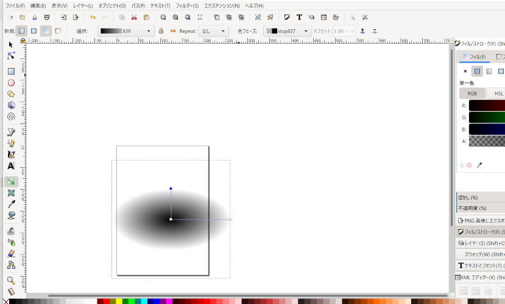
Task: Expand the XML Editor panel
Action: point(480,277)
